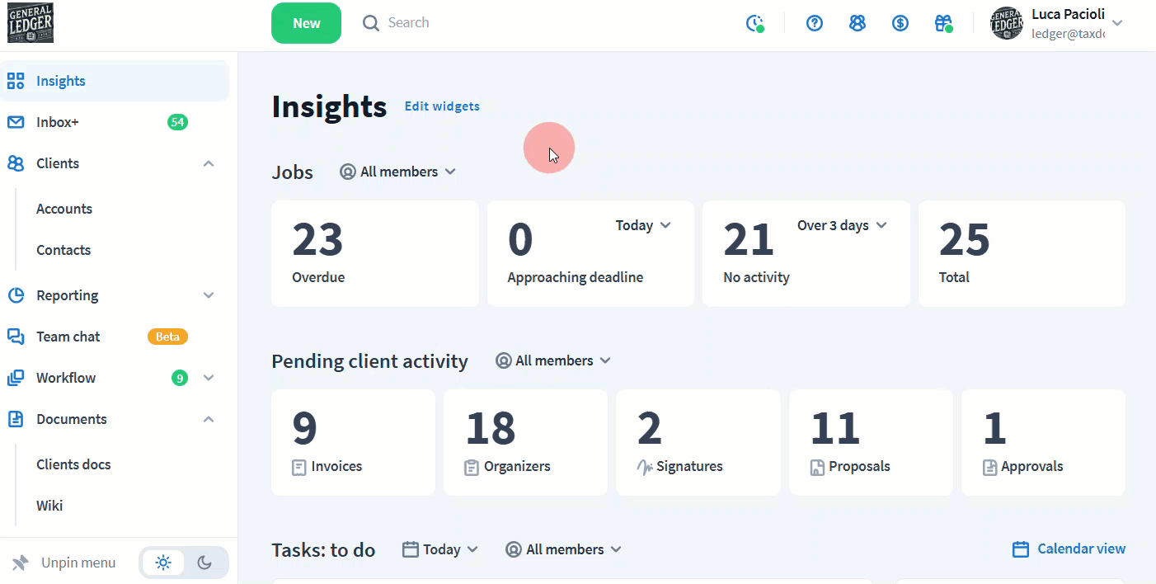
Task: Select Accounts under Clients
Action: click(x=64, y=209)
